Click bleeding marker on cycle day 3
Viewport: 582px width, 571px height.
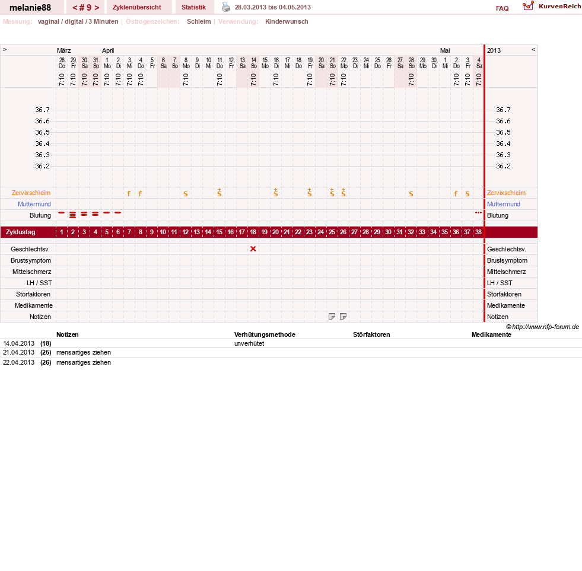pos(84,213)
